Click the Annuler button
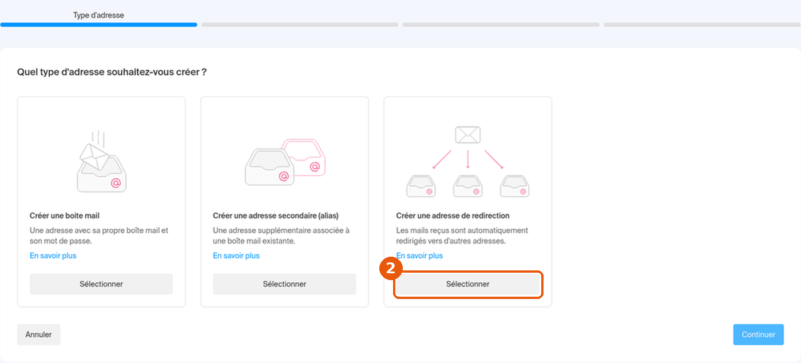 coord(38,334)
